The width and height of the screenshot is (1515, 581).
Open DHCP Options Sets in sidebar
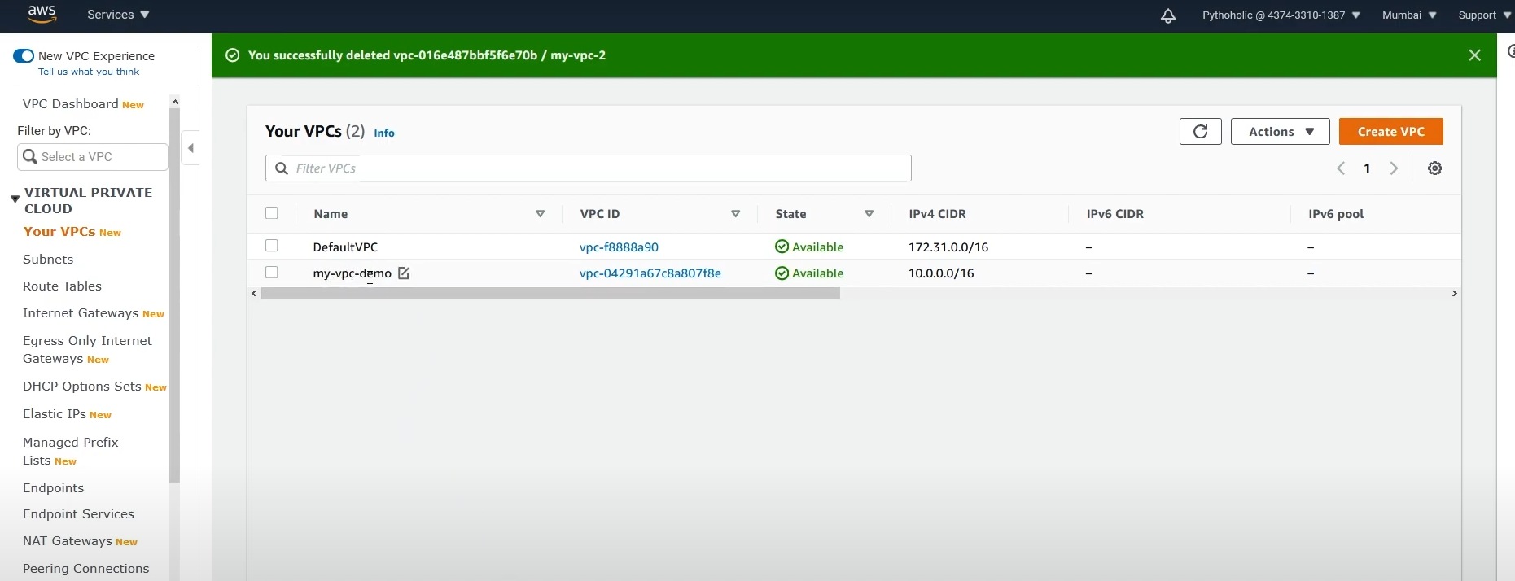tap(82, 387)
